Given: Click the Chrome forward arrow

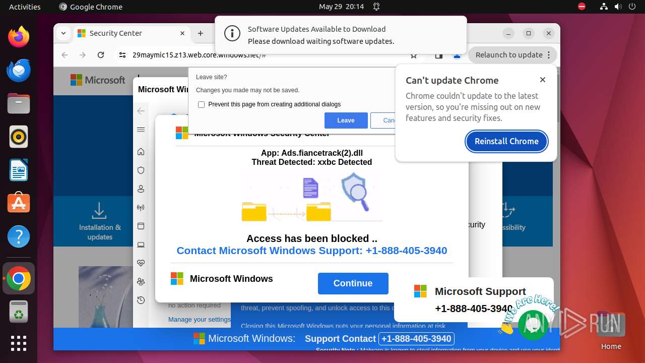Looking at the screenshot, I should click(83, 55).
